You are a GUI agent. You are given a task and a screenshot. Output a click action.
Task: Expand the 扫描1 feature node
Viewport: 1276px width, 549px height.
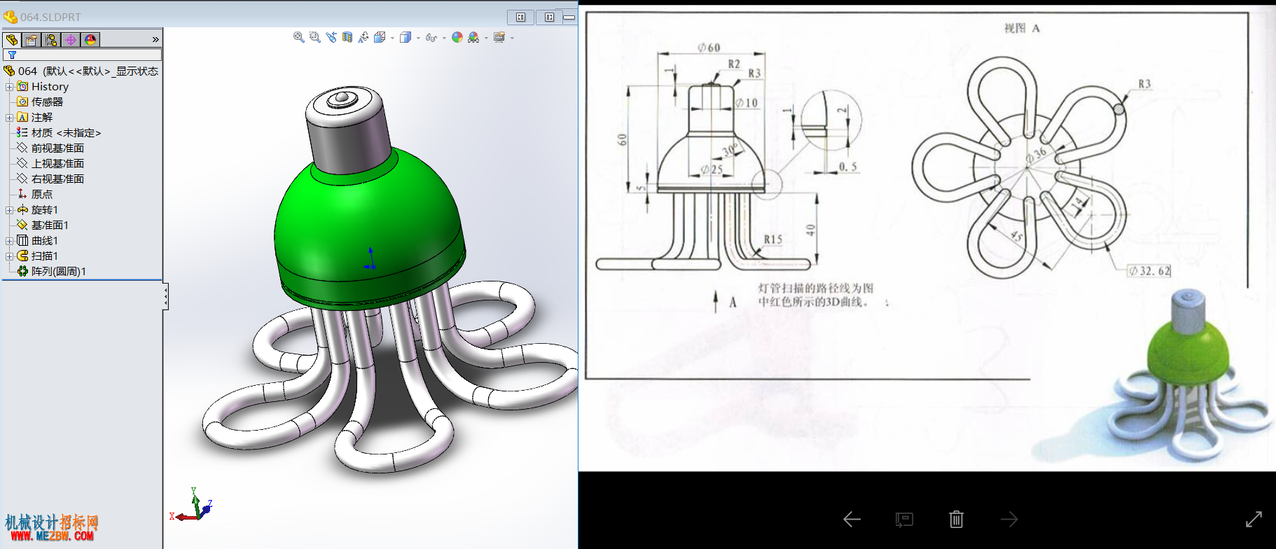[x=10, y=256]
